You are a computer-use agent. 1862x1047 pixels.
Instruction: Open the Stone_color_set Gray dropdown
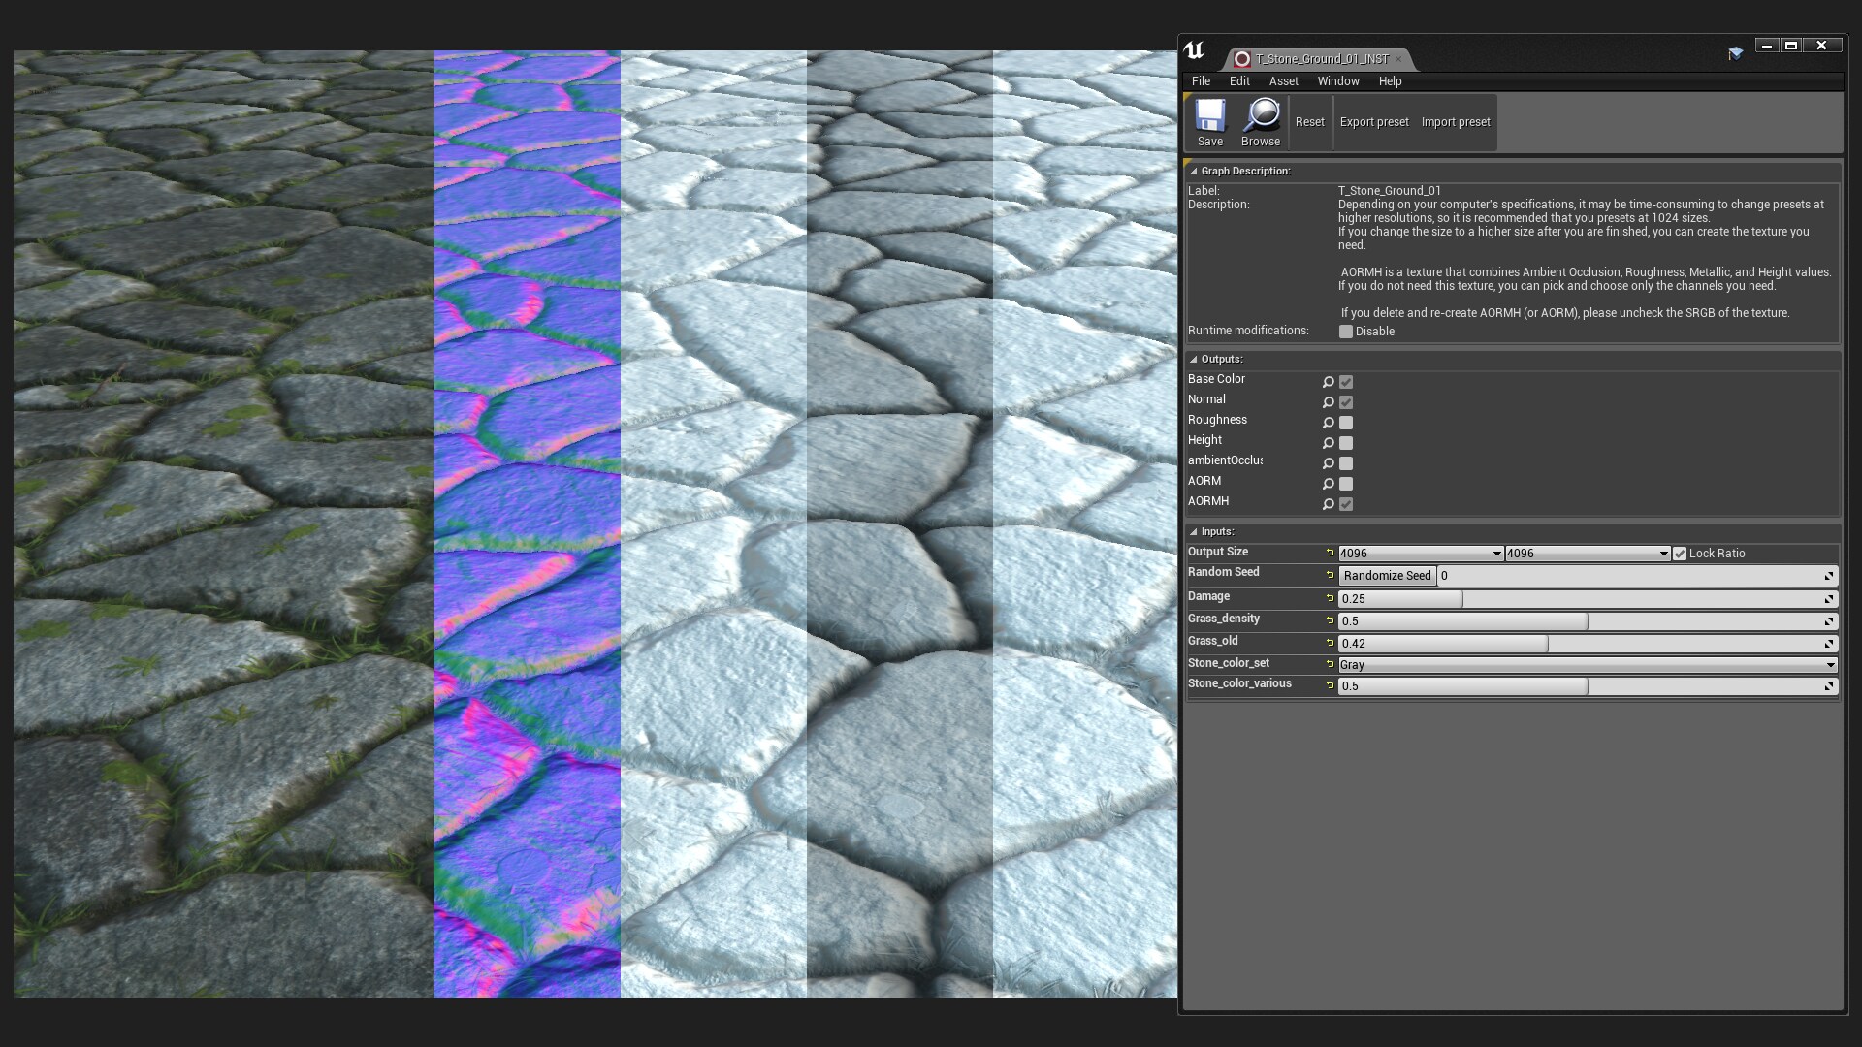(1587, 665)
